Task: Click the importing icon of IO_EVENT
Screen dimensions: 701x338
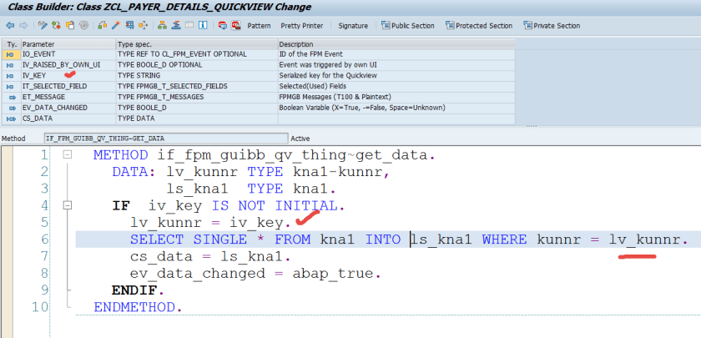Action: pyautogui.click(x=11, y=54)
